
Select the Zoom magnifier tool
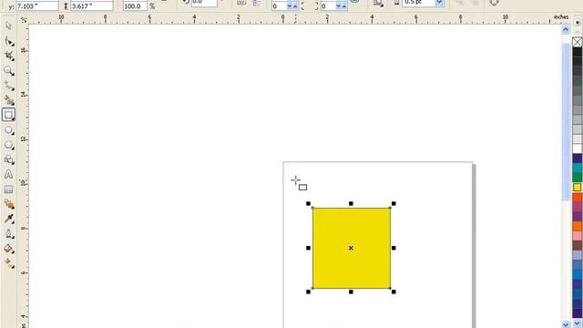click(8, 71)
